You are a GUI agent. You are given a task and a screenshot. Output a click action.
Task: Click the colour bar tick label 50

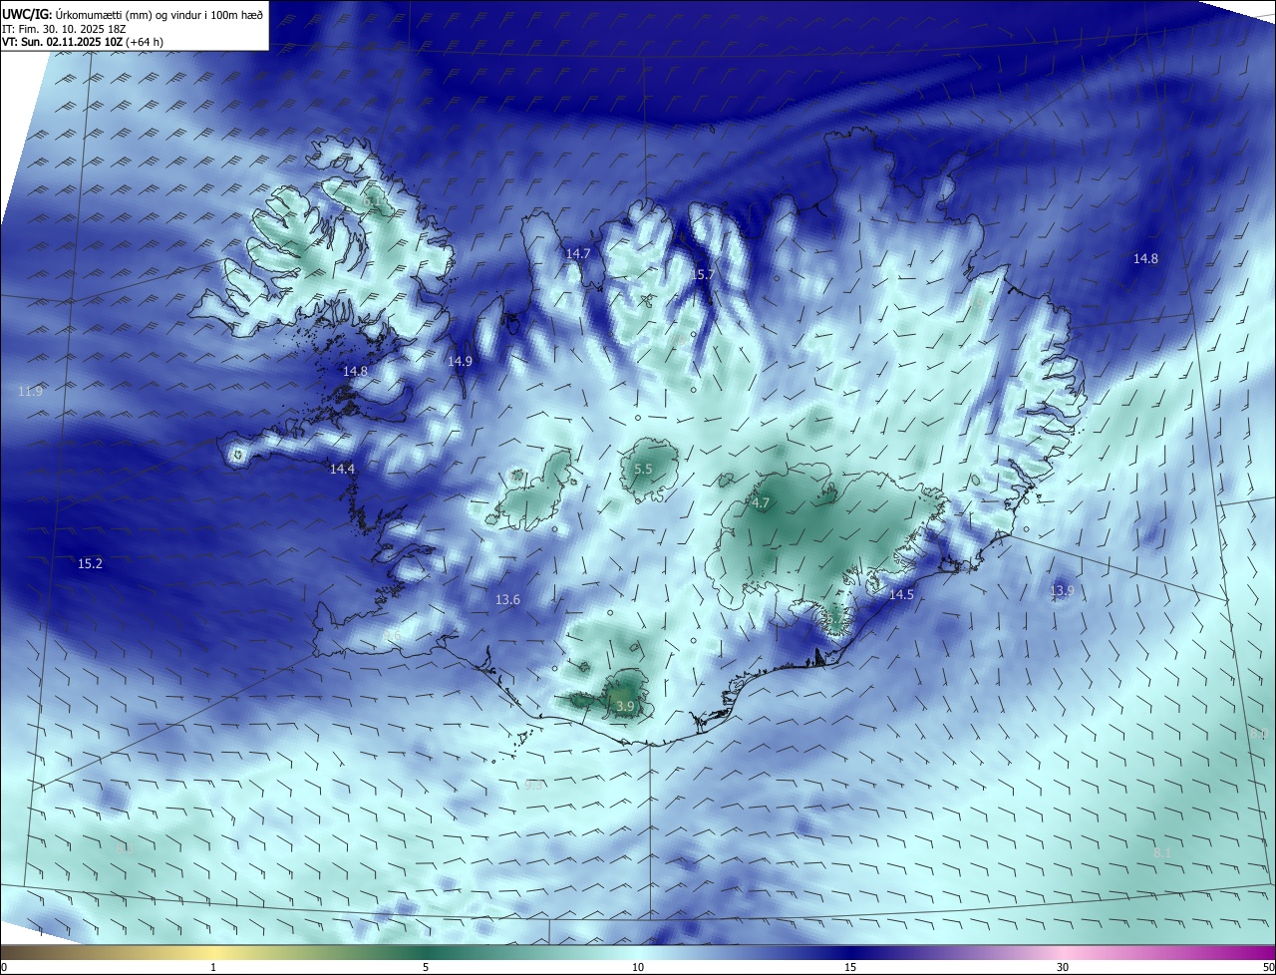pos(1268,967)
